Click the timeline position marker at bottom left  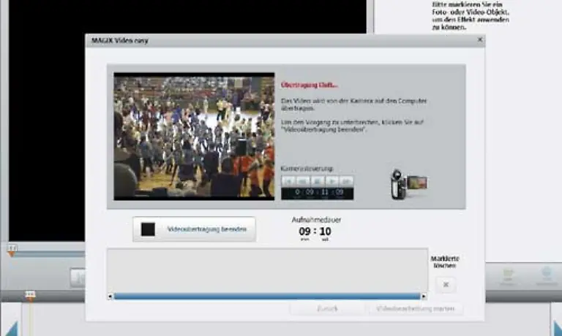(x=30, y=297)
